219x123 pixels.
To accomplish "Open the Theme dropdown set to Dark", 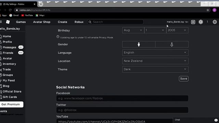I will point(155,69).
